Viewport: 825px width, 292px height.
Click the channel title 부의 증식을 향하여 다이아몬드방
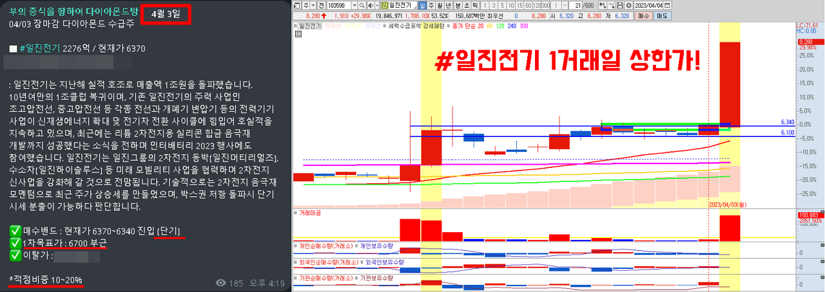[73, 11]
